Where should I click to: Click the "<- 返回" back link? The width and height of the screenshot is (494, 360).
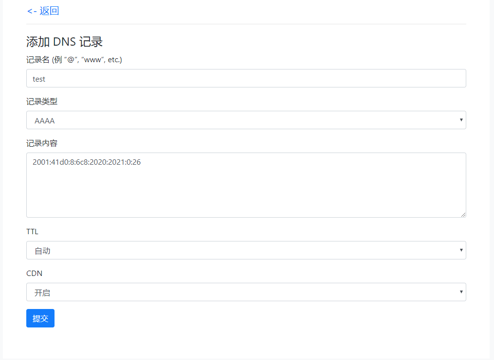click(43, 11)
